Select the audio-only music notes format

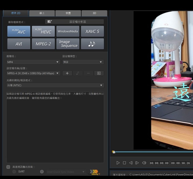tap(92, 44)
